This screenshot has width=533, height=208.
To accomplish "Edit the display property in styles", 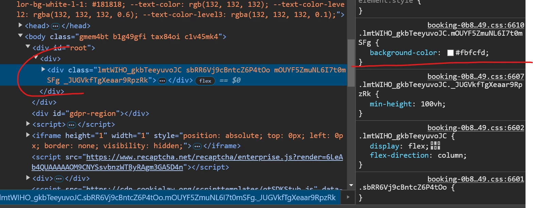I will [384, 146].
